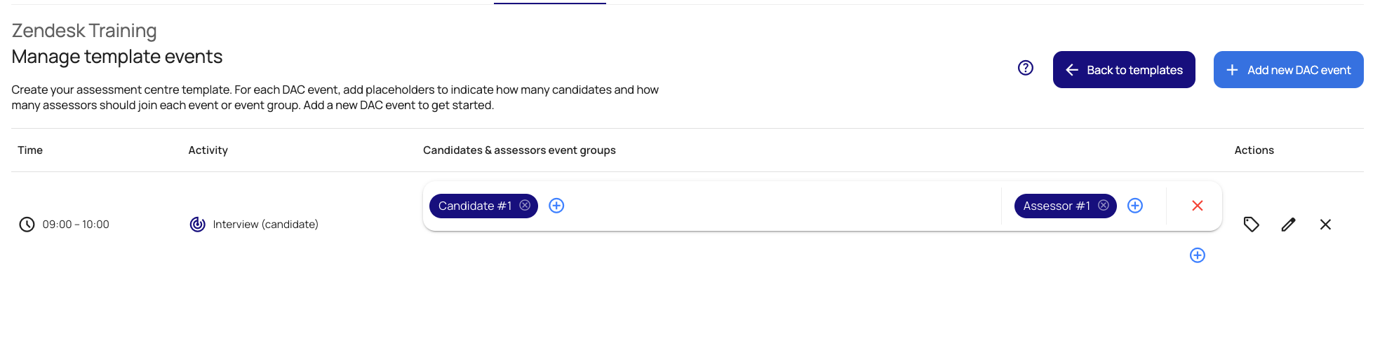The width and height of the screenshot is (1387, 340).
Task: Click the clock icon beside 09:00
Action: [x=27, y=225]
